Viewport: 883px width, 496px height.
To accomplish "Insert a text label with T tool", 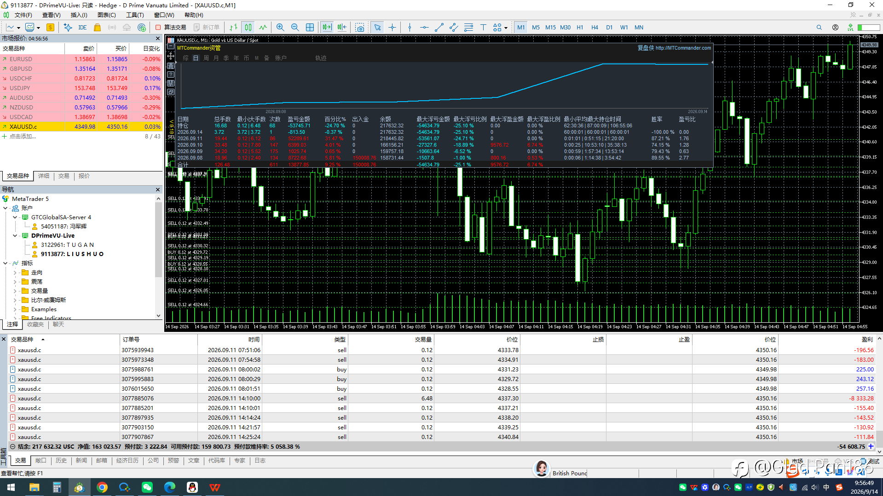I will point(483,28).
